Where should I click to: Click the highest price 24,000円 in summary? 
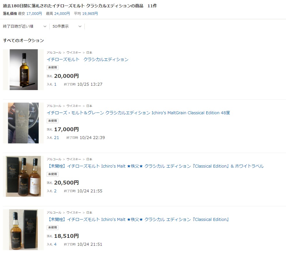[62, 13]
